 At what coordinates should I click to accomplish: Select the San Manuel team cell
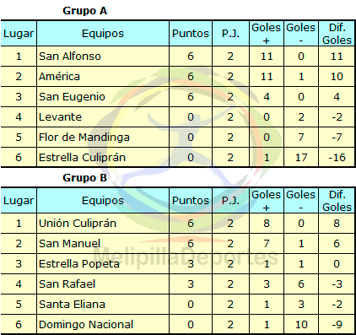[x=103, y=244]
